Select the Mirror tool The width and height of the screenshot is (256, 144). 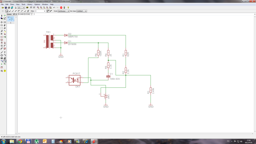pos(2,25)
